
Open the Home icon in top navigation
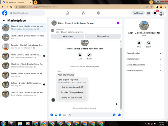coord(67,13)
